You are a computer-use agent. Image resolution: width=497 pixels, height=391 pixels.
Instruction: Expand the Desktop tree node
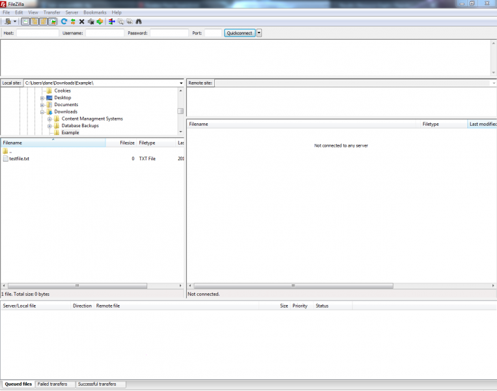(x=42, y=98)
